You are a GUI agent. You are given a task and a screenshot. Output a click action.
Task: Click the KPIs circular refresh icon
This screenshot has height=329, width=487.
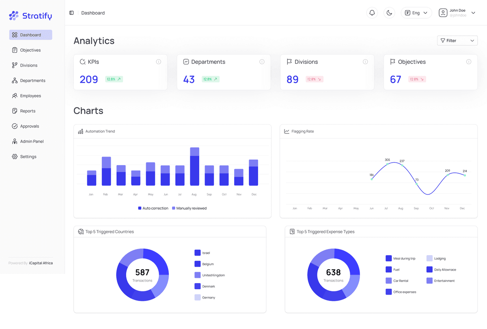[84, 61]
